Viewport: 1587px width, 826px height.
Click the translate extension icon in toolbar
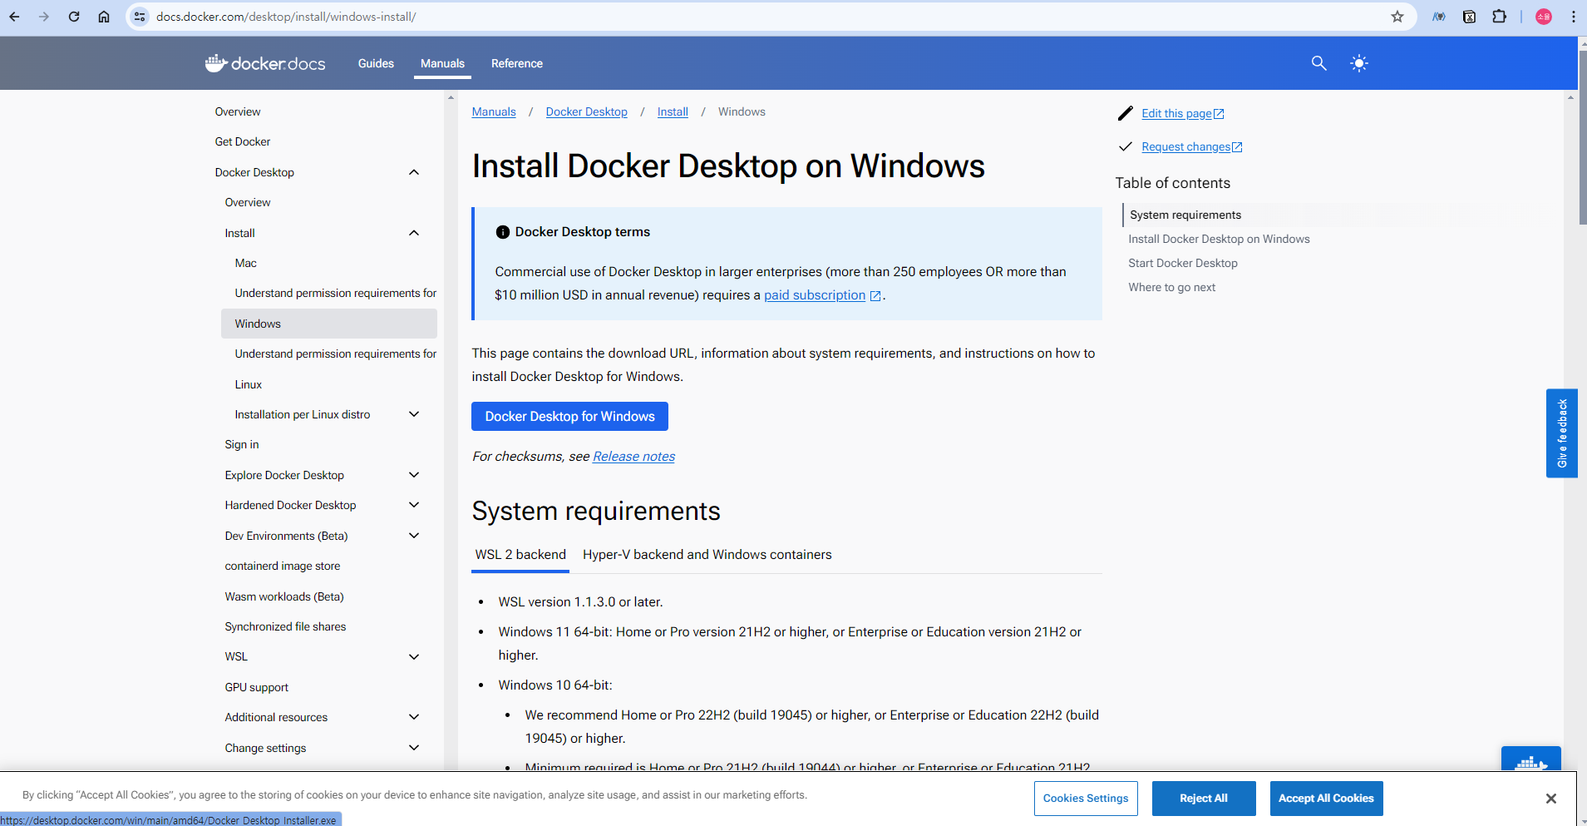(1439, 17)
